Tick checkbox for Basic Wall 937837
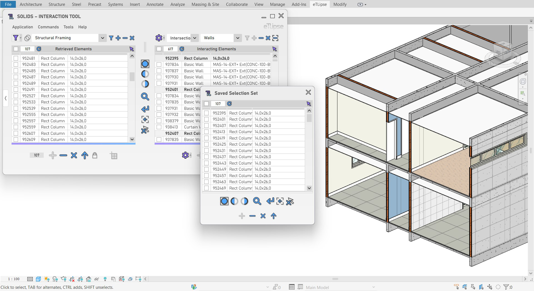 159,71
